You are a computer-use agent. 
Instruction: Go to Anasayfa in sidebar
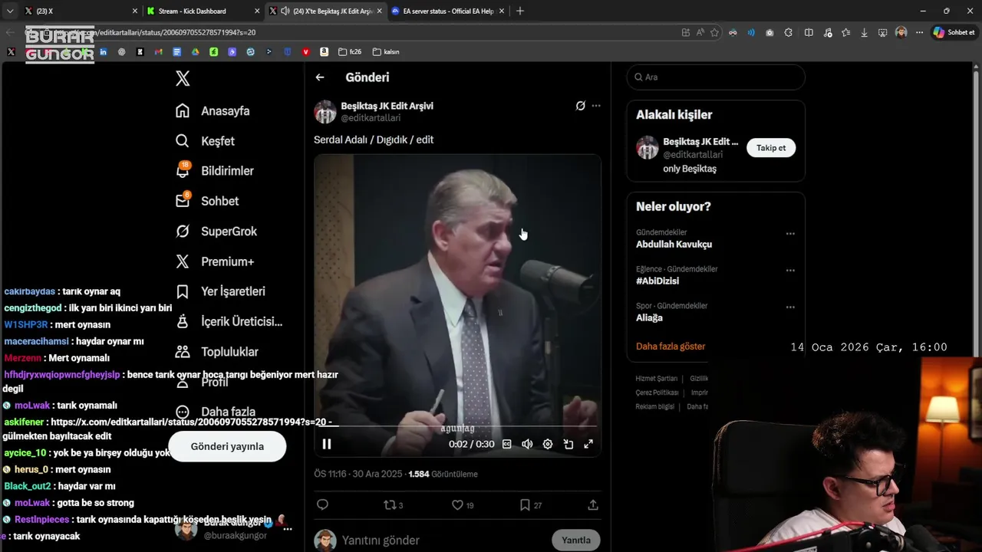[x=213, y=111]
